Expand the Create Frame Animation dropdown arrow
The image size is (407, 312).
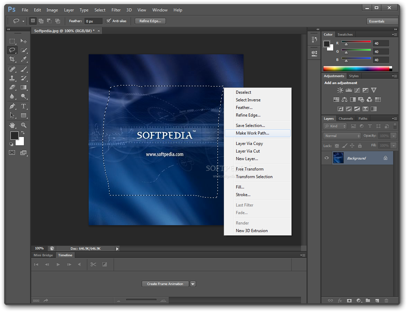click(193, 284)
